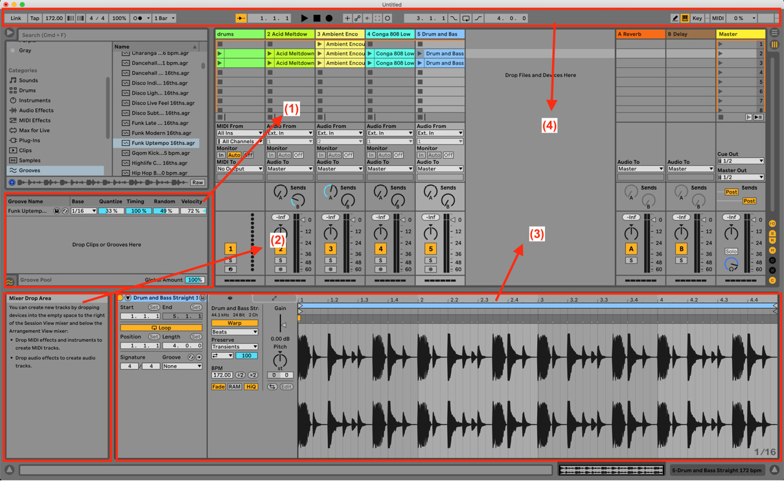Toggle Key map mode switch
Viewport: 784px width, 481px height.
click(x=697, y=18)
